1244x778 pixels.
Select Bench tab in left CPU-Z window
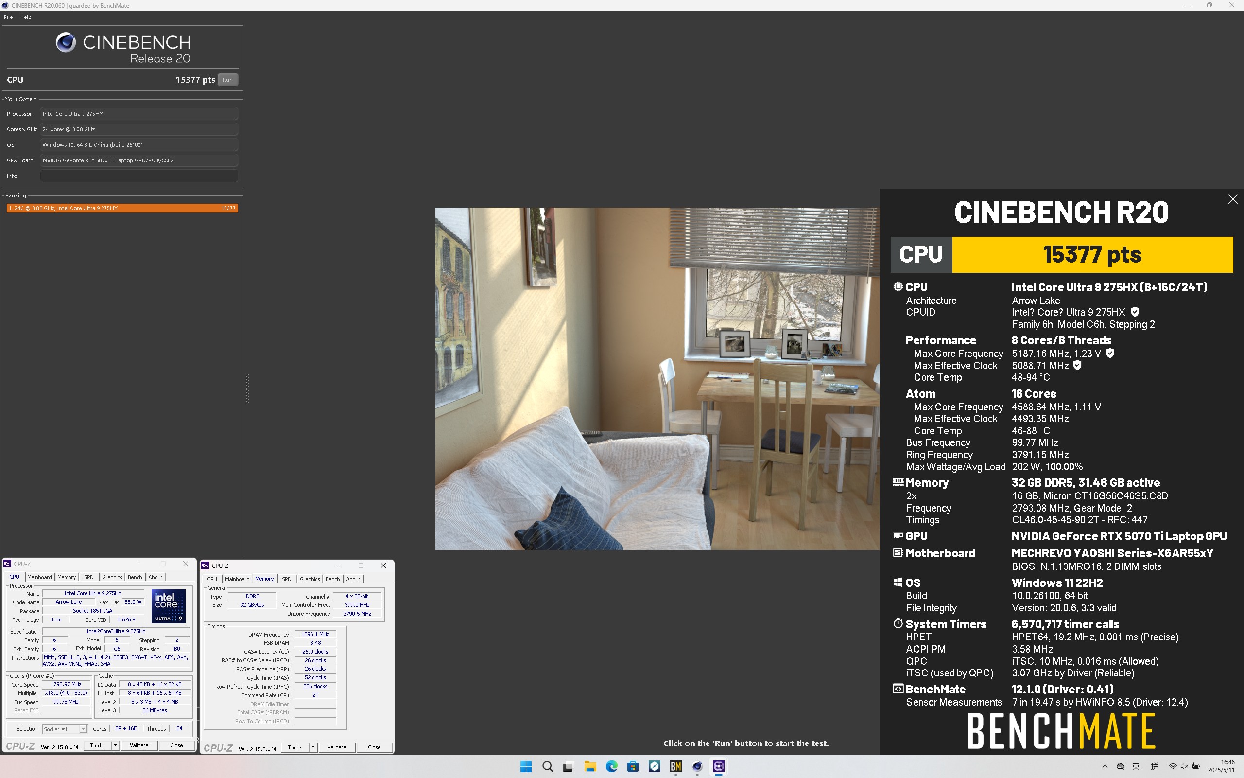coord(135,577)
